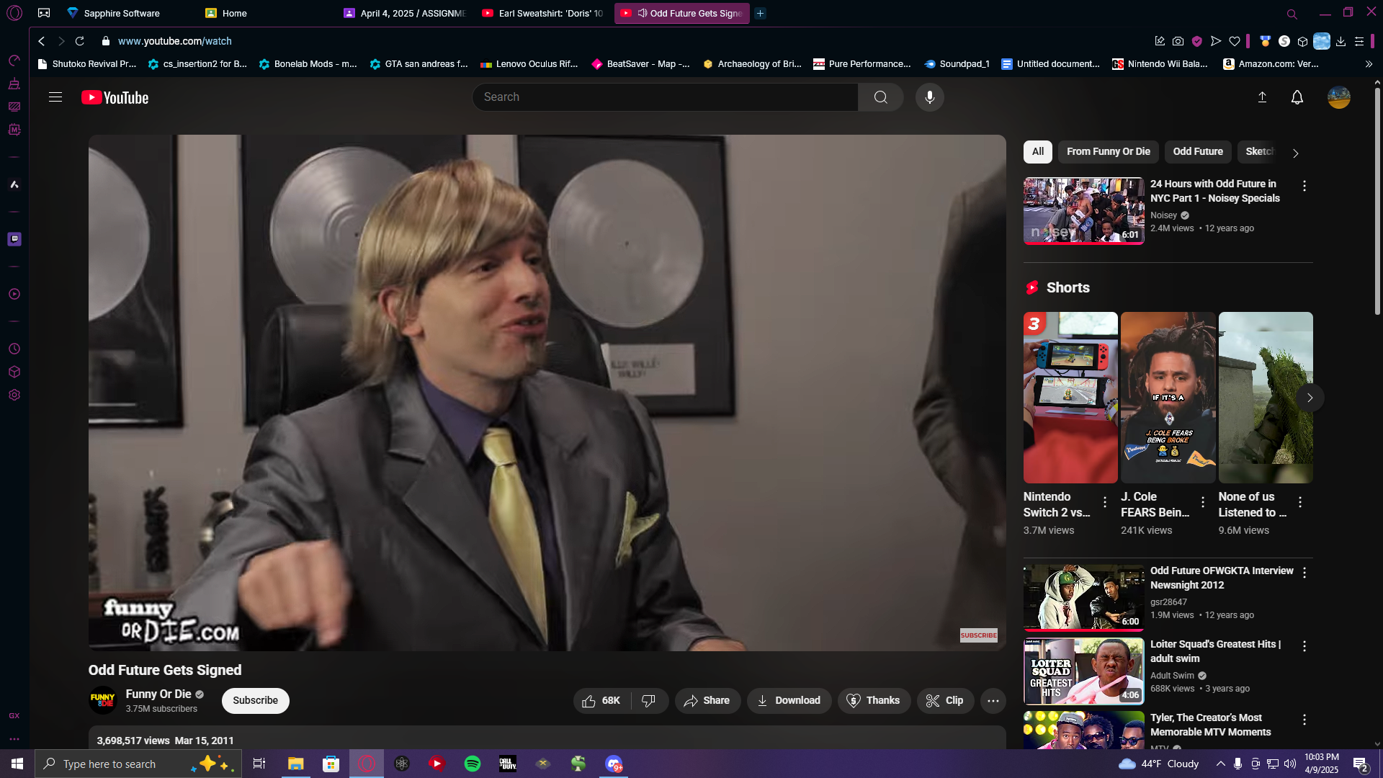Click the YouTube create upload icon
Image resolution: width=1383 pixels, height=778 pixels.
click(1262, 97)
